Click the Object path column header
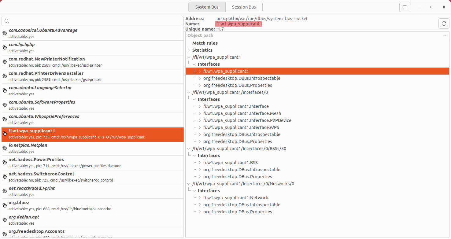The height and width of the screenshot is (239, 451). (317, 35)
